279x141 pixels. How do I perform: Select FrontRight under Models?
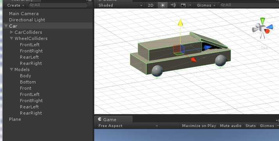tap(31, 101)
